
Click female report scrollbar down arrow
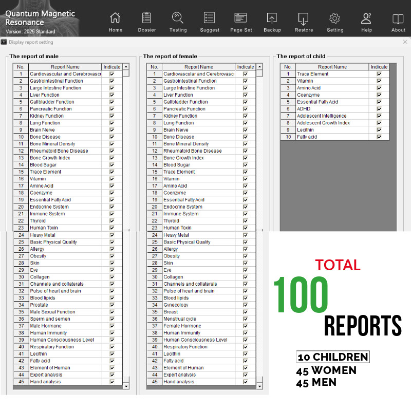(259, 386)
